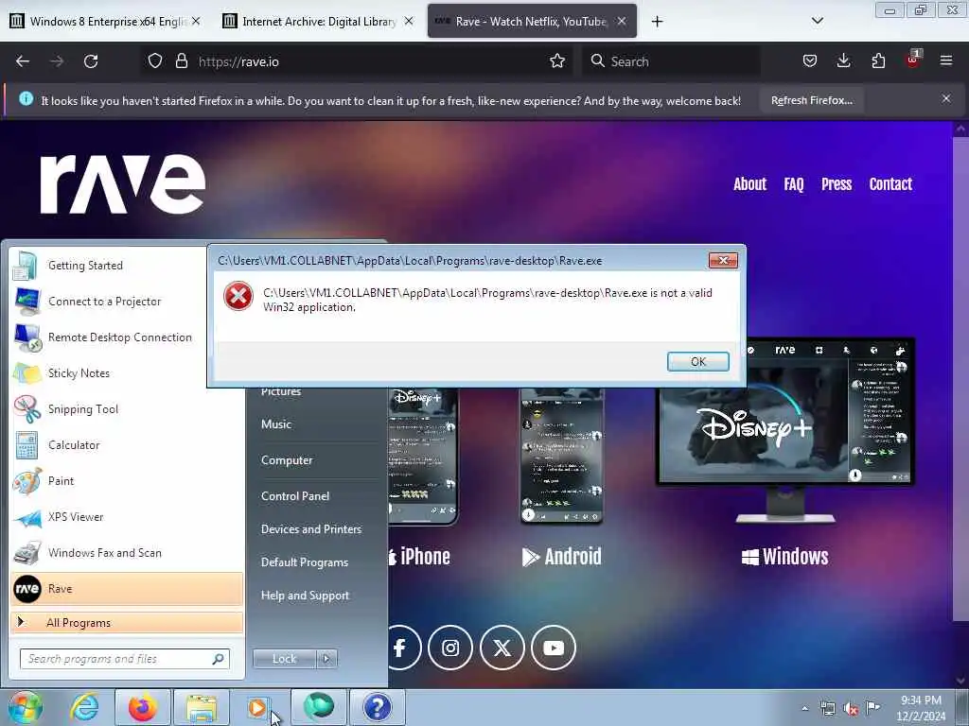This screenshot has width=969, height=726.
Task: Expand shutdown options arrow beside Lock
Action: tap(326, 659)
